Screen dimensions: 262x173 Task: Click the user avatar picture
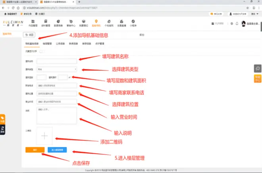pos(243,24)
